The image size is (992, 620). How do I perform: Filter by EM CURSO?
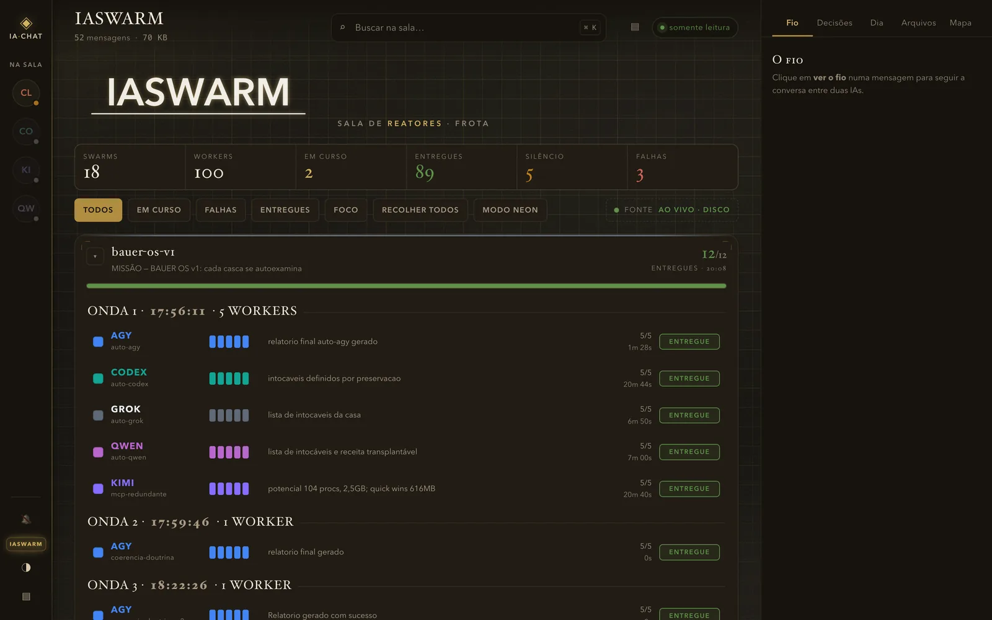click(159, 210)
